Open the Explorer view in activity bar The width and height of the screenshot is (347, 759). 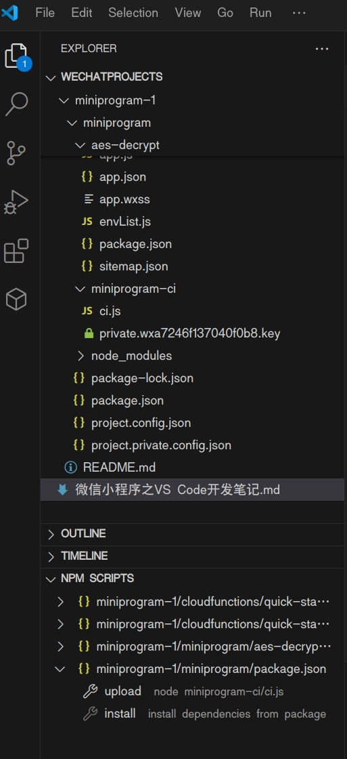click(16, 55)
